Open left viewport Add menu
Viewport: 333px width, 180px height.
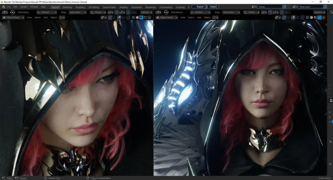coord(46,18)
